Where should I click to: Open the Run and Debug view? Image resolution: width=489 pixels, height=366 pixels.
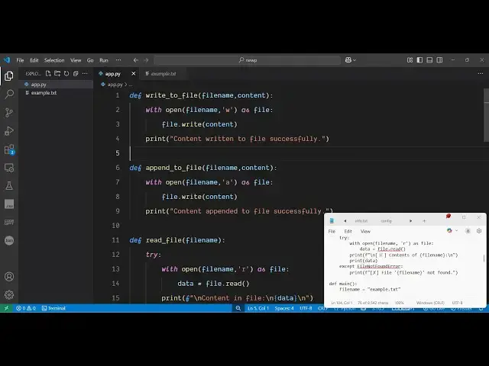[x=9, y=130]
